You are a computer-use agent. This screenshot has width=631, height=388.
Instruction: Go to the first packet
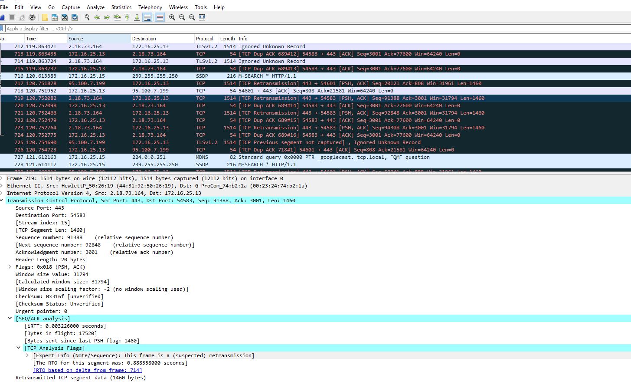point(127,17)
